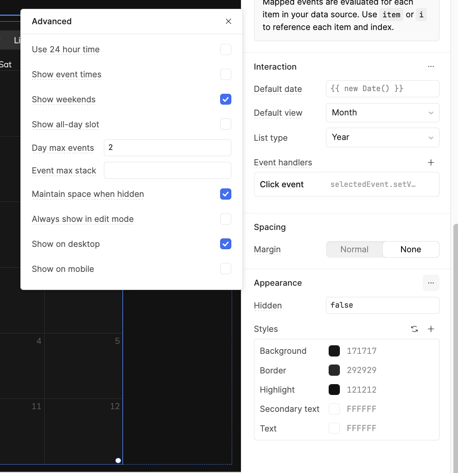Enable Use 24 hour time
458x473 pixels.
click(x=226, y=50)
